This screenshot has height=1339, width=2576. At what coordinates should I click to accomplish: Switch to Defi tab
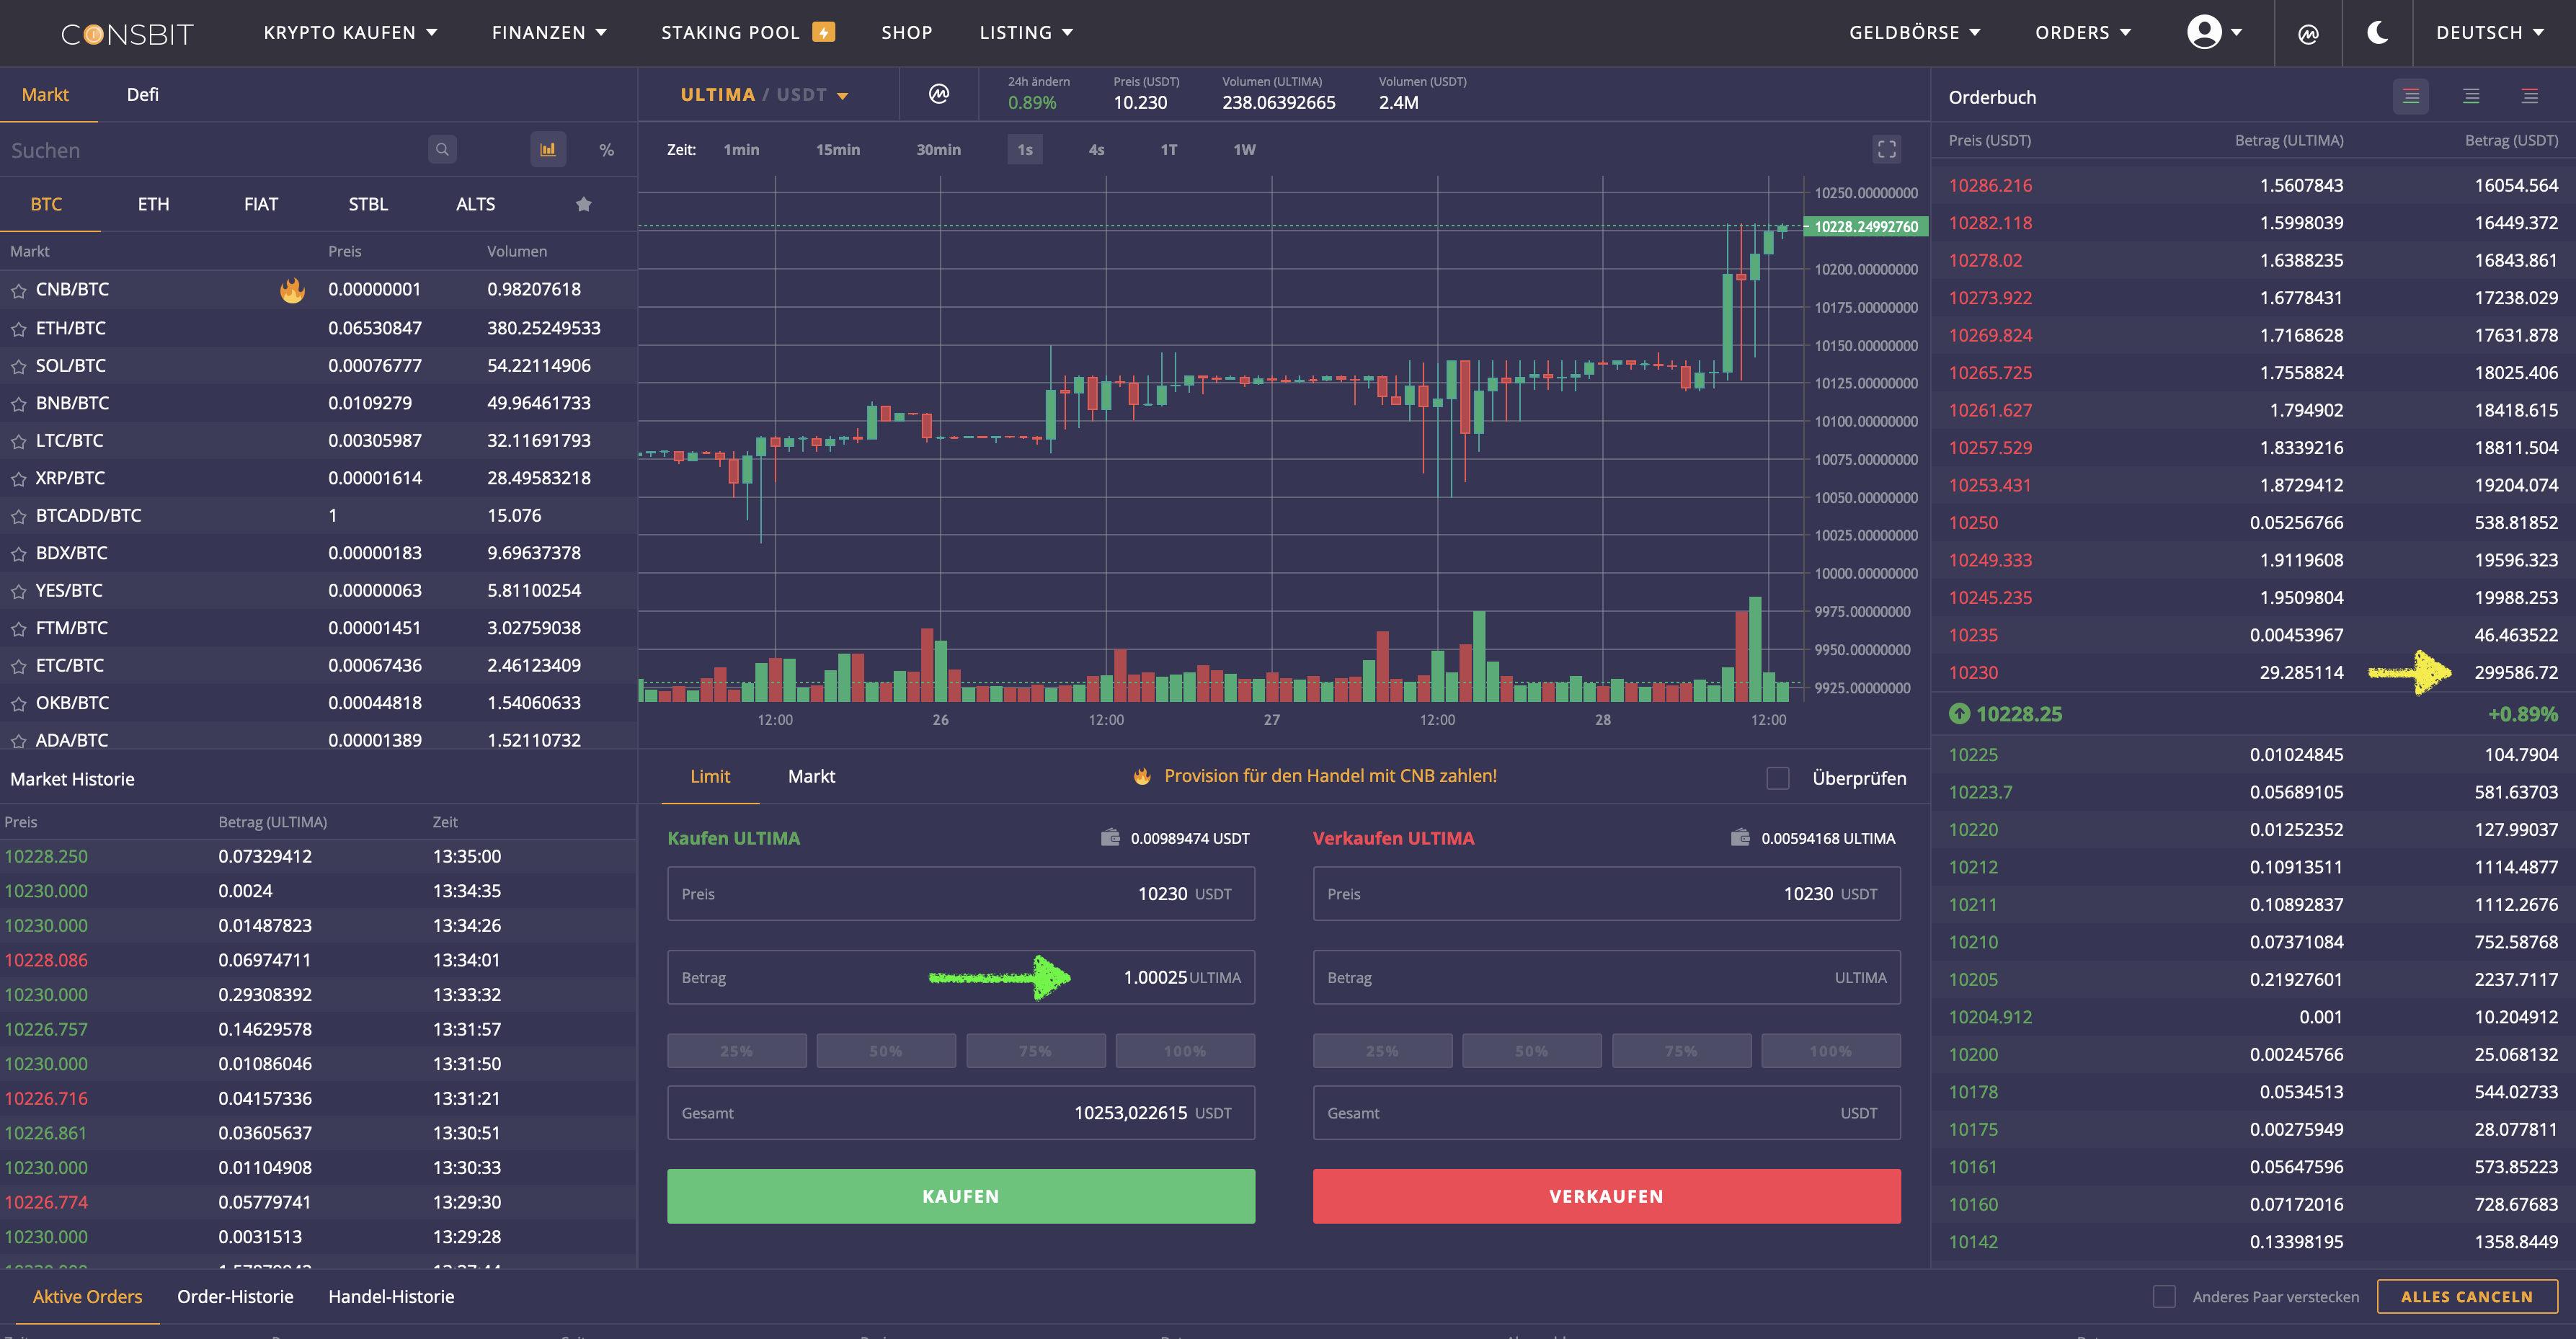pyautogui.click(x=142, y=95)
